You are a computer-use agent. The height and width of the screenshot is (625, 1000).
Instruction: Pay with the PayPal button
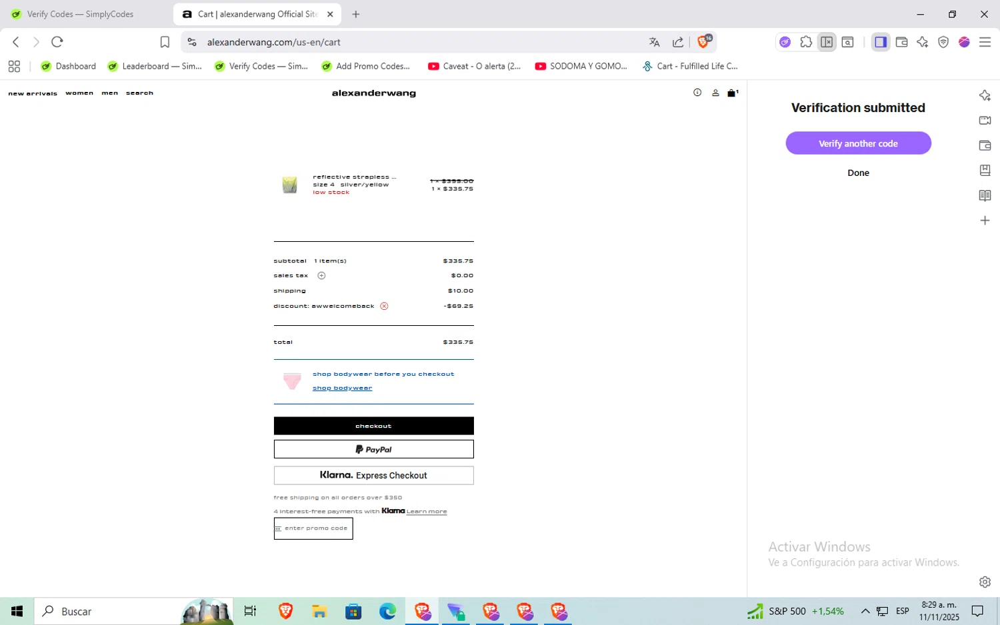[373, 449]
